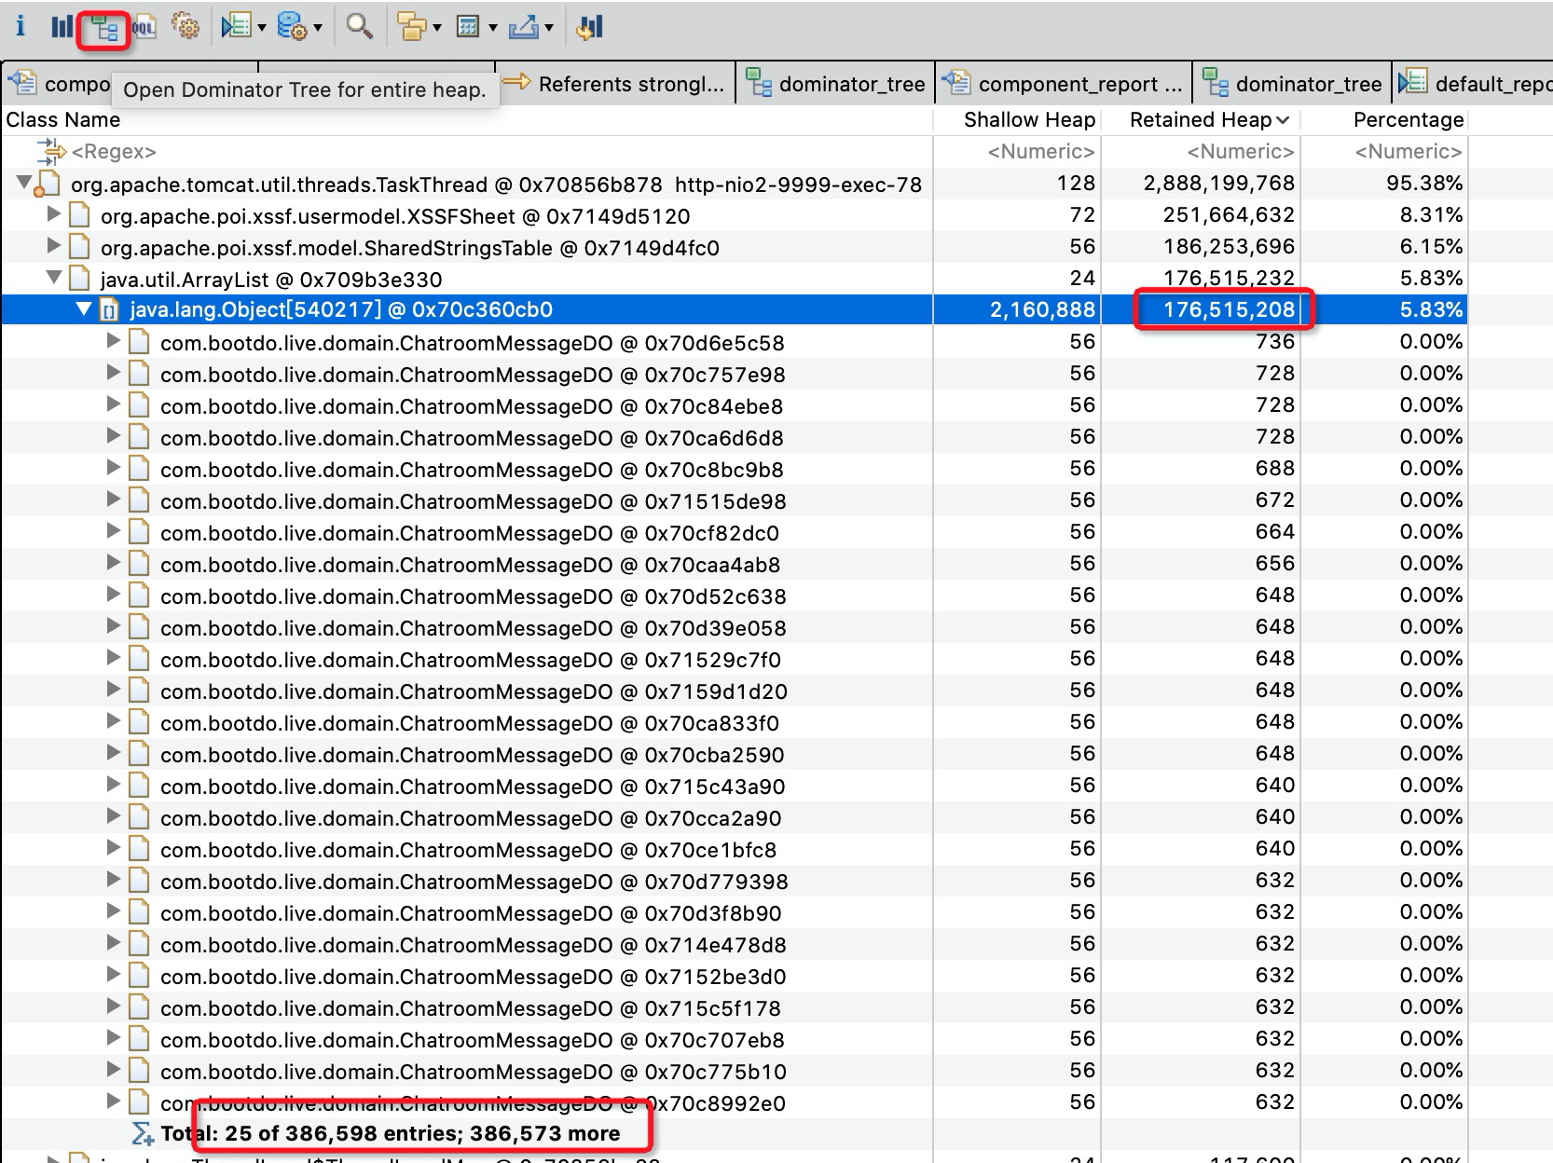Open Dominator Tree for entire heap
1553x1163 pixels.
click(x=103, y=29)
